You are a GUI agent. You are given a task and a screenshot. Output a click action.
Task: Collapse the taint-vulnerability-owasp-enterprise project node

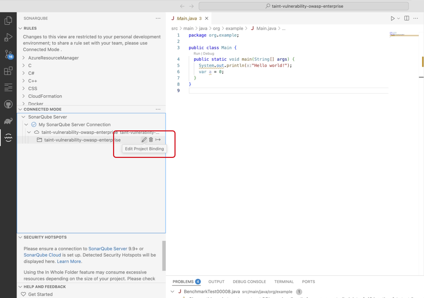pyautogui.click(x=29, y=132)
